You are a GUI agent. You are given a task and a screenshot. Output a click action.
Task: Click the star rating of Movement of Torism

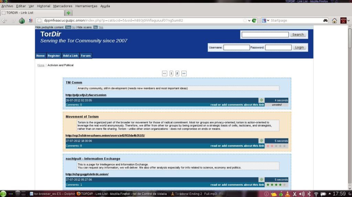point(276,146)
